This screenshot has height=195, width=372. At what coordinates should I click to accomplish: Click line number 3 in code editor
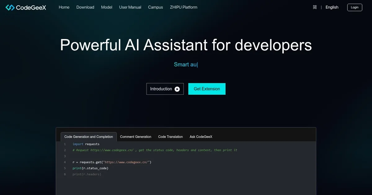click(x=65, y=156)
